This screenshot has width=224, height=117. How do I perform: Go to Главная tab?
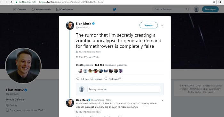click(20, 9)
